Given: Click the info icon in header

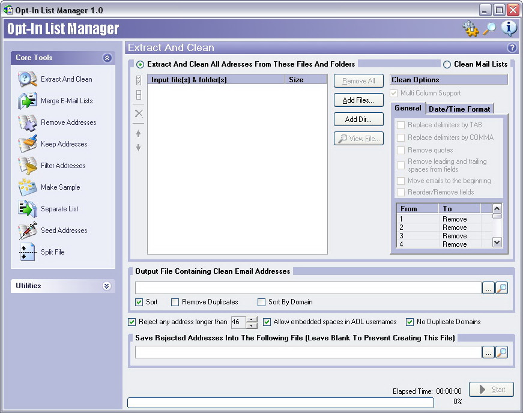Looking at the screenshot, I should coord(509,29).
